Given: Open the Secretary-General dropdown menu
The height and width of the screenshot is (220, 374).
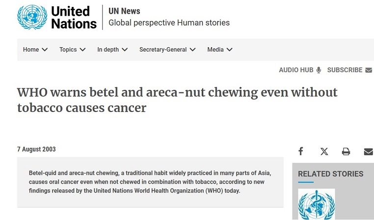Looking at the screenshot, I should [x=192, y=50].
